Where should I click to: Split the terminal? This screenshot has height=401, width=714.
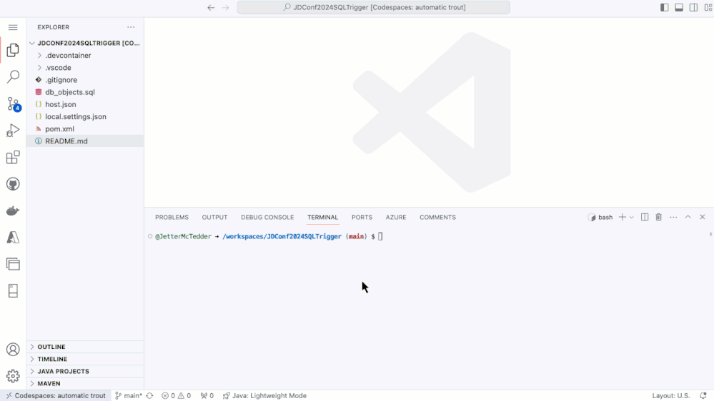(x=645, y=218)
